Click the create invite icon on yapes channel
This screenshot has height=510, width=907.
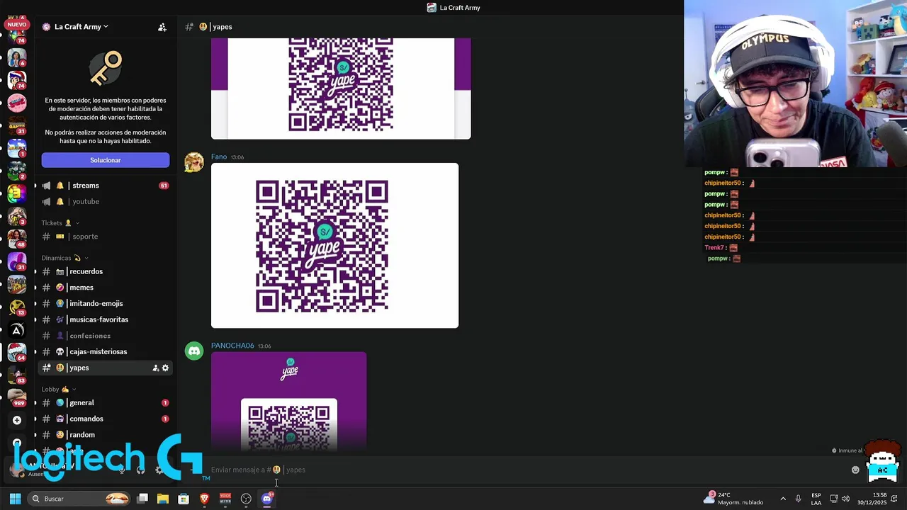click(156, 368)
